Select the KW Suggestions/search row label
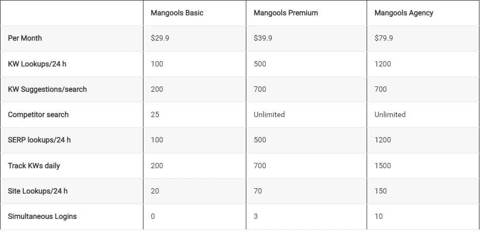 [x=47, y=89]
